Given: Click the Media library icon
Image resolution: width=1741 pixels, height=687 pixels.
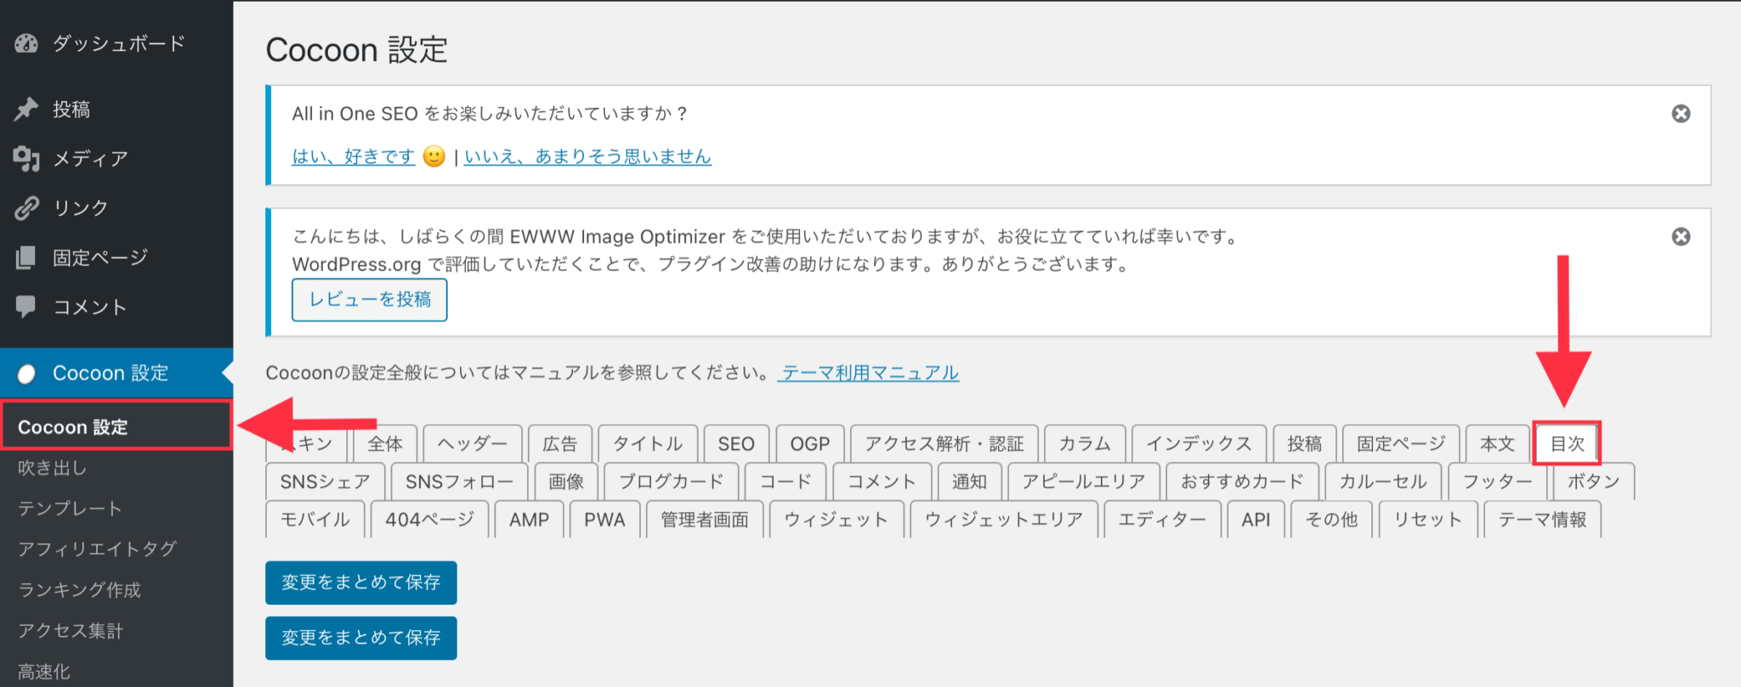Looking at the screenshot, I should 26,158.
